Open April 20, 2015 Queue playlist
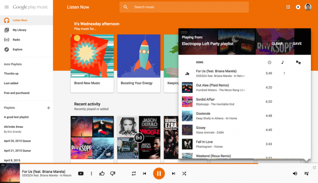This screenshot has width=318, height=183. pos(17,141)
